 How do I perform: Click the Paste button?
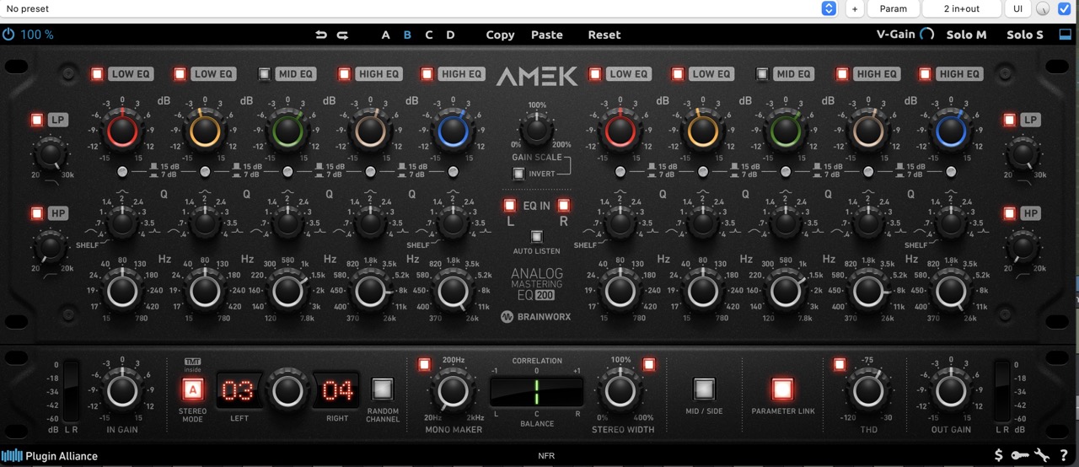[547, 35]
